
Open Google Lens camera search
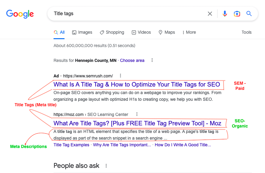pyautogui.click(x=237, y=14)
